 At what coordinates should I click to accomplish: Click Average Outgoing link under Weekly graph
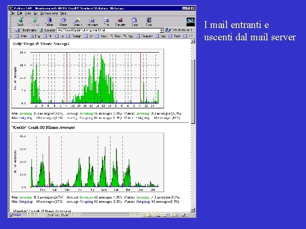click(x=86, y=202)
